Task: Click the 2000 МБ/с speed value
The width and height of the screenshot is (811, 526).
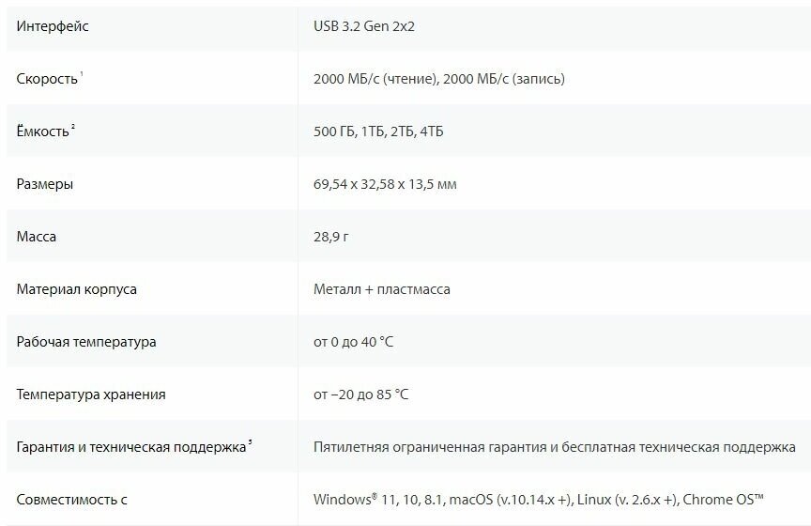Action: [439, 79]
